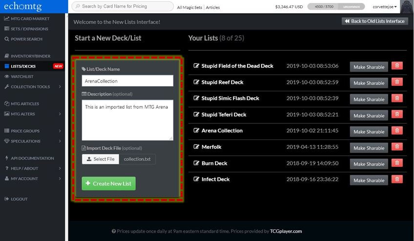This screenshot has height=241, width=414.
Task: Click the user avatar image in header
Action: point(407,7)
